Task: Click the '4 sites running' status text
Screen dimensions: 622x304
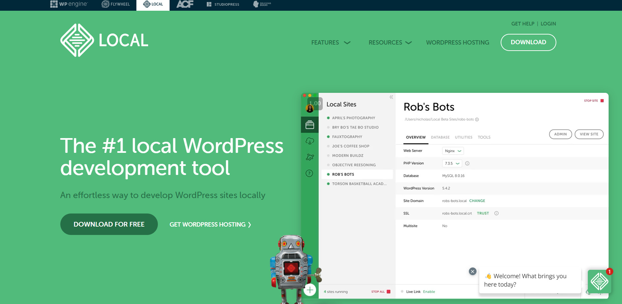Action: coord(335,292)
